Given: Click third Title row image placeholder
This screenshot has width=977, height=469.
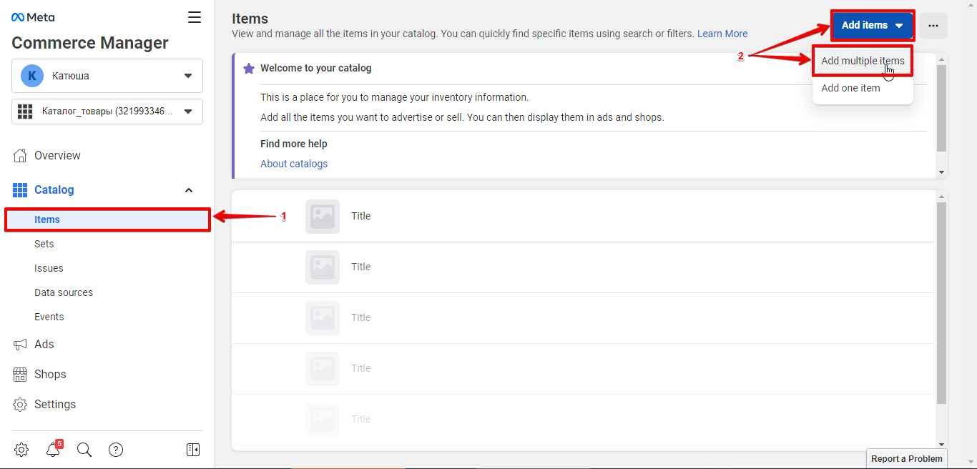Looking at the screenshot, I should (323, 317).
